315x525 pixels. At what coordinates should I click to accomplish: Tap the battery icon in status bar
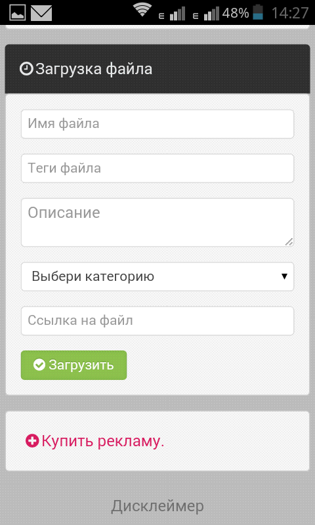tap(258, 12)
